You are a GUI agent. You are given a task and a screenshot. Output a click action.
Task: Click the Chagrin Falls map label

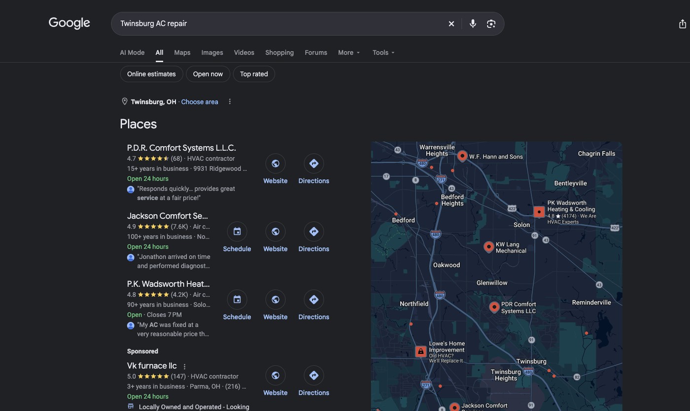(596, 154)
